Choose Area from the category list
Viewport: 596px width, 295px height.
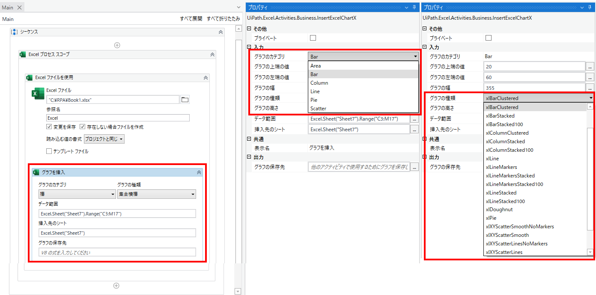coord(363,66)
